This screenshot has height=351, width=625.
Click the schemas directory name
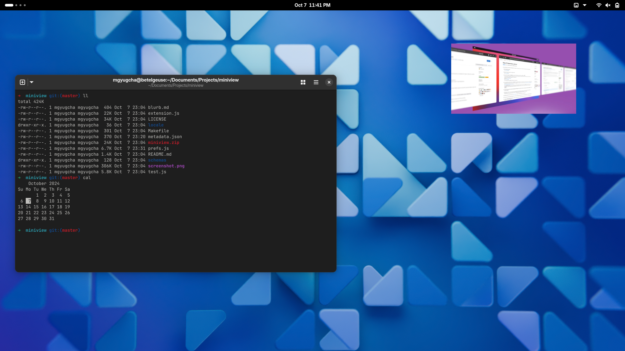[157, 160]
